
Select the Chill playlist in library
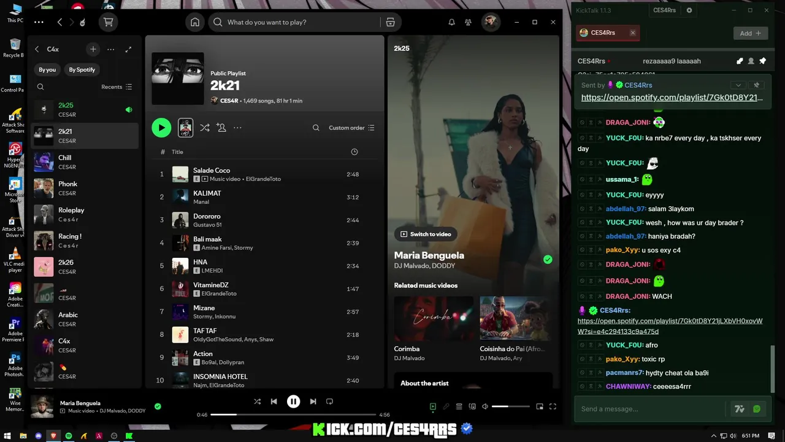coord(85,162)
